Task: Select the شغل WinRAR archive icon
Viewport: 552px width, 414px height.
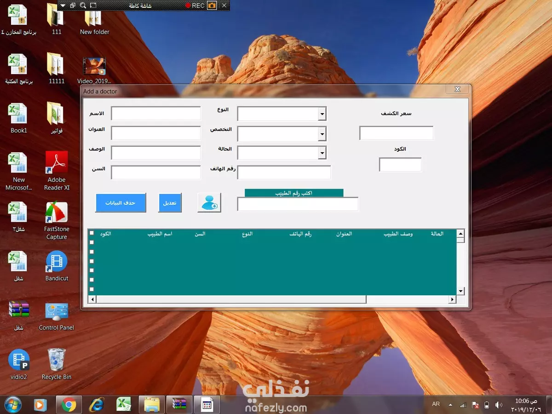Action: click(18, 316)
